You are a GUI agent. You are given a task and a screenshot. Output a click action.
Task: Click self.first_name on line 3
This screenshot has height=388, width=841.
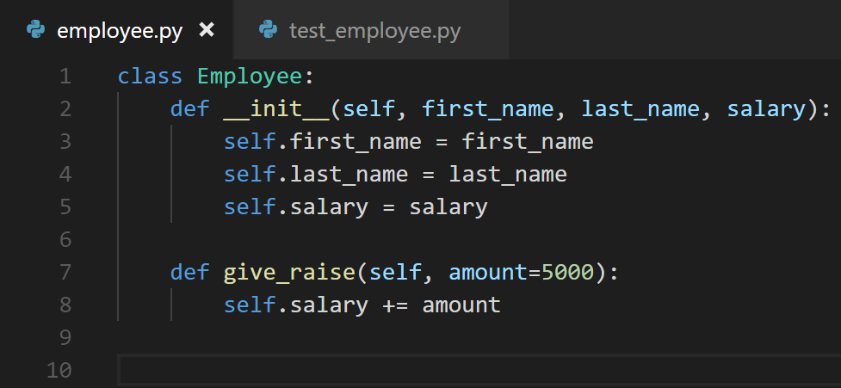pos(322,141)
